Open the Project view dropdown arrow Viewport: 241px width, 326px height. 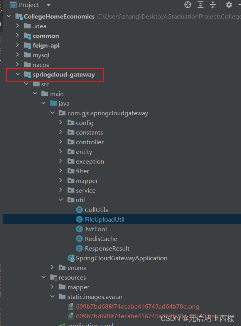pyautogui.click(x=48, y=5)
